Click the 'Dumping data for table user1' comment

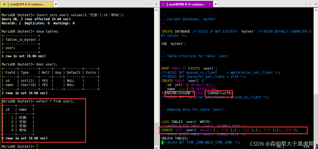tap(193, 110)
